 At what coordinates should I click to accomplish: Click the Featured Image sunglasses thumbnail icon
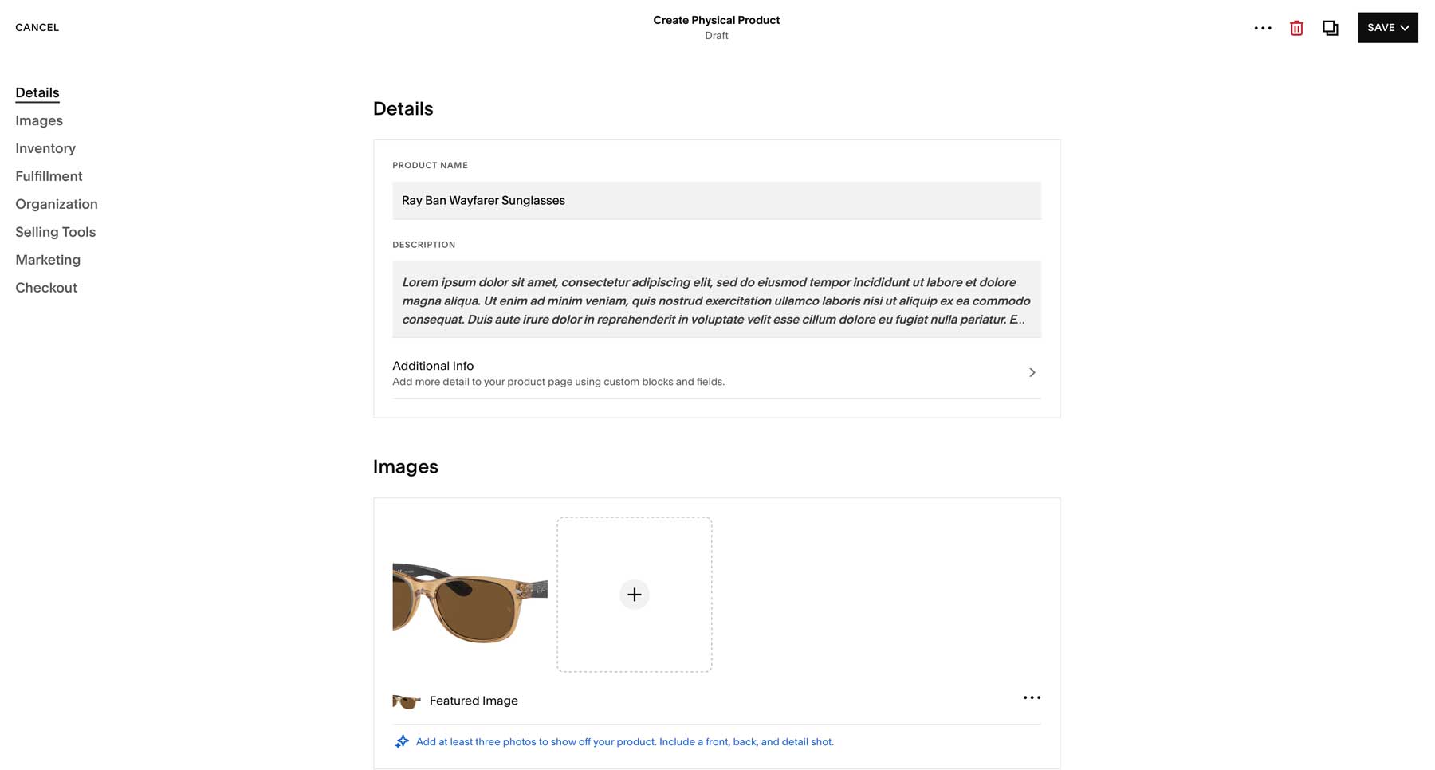click(406, 701)
